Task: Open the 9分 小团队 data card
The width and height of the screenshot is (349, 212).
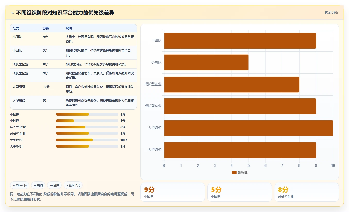Action: pos(173,192)
